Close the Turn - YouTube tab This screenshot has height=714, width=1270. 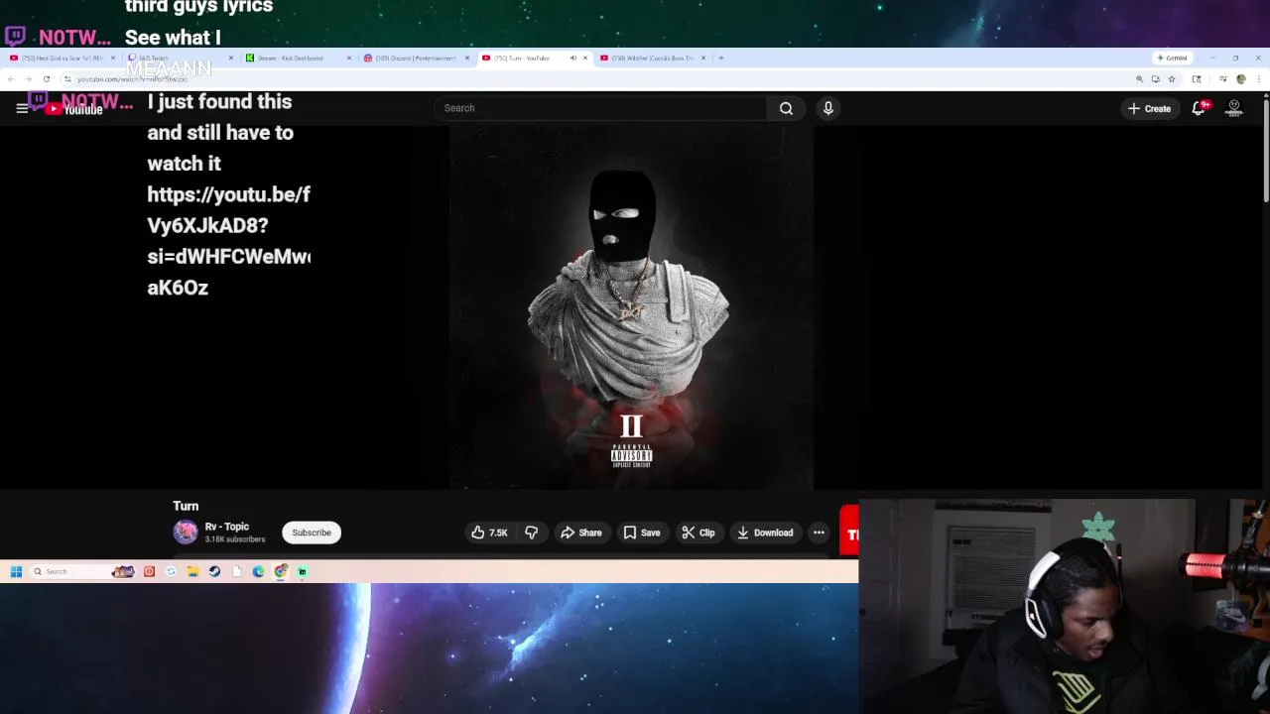[x=585, y=58]
